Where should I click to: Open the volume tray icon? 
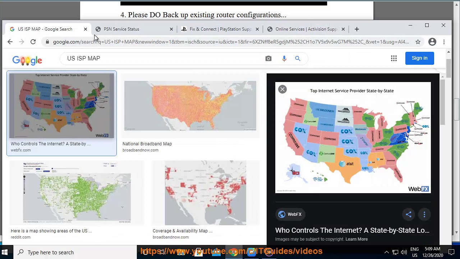point(404,252)
